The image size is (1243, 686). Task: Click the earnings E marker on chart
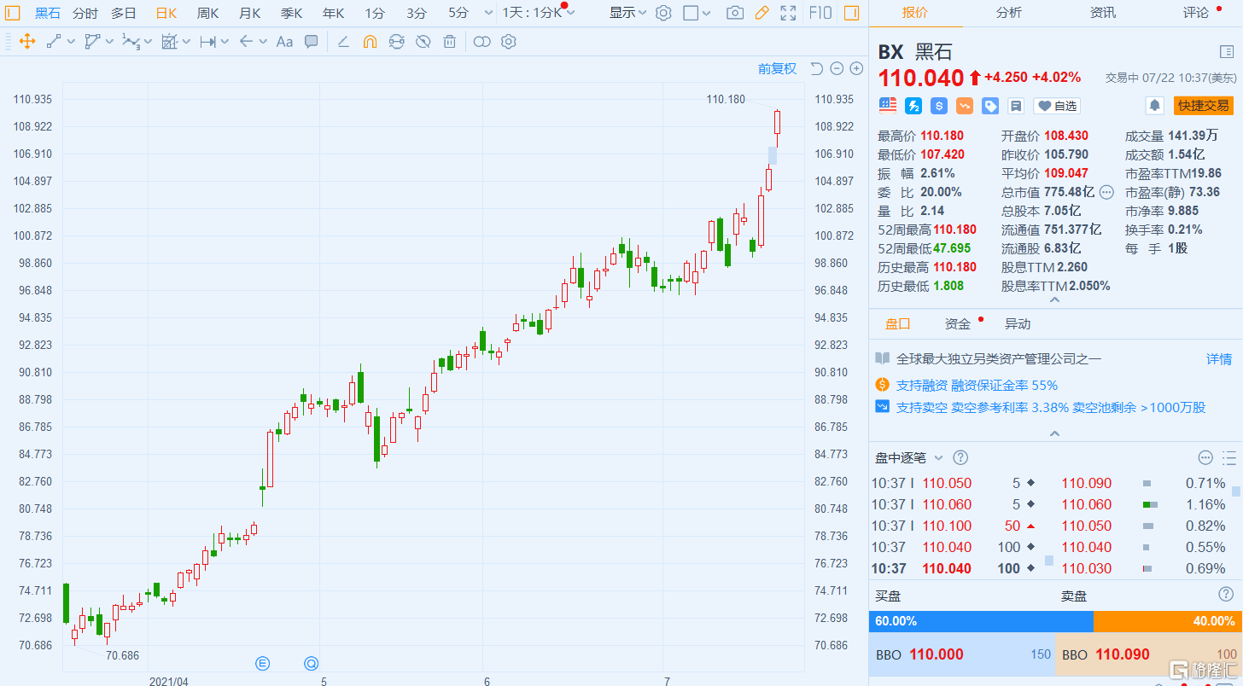[263, 663]
